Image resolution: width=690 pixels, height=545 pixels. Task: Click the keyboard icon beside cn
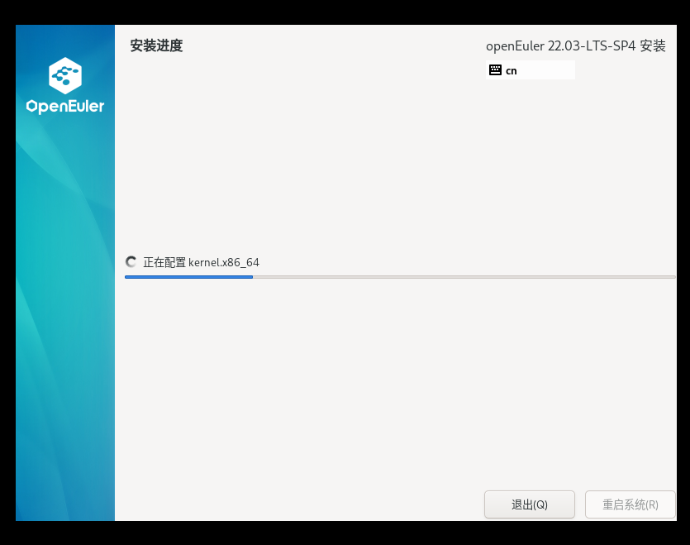495,70
